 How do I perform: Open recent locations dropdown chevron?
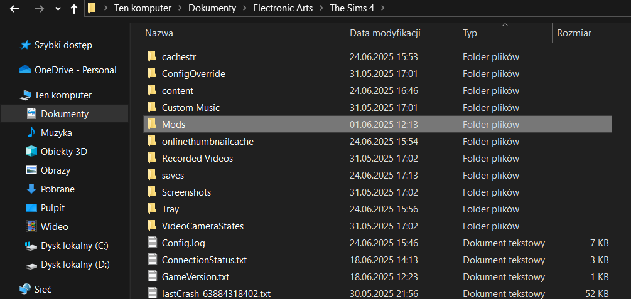58,9
